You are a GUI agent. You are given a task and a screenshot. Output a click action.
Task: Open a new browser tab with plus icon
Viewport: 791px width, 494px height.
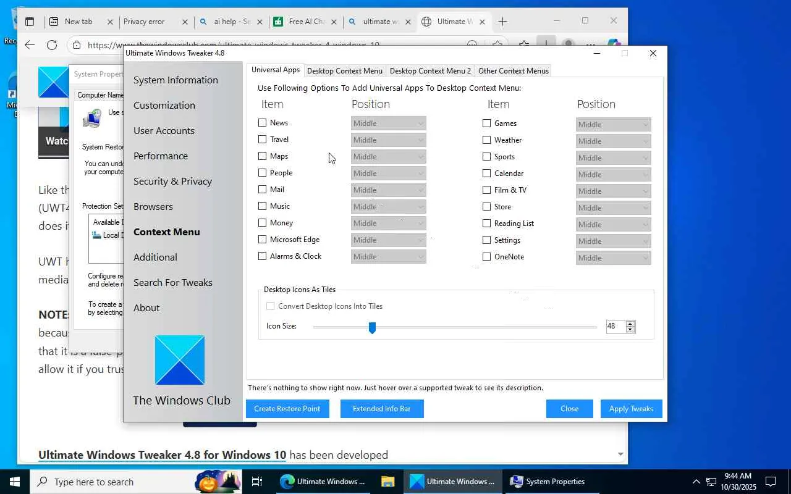coord(502,22)
